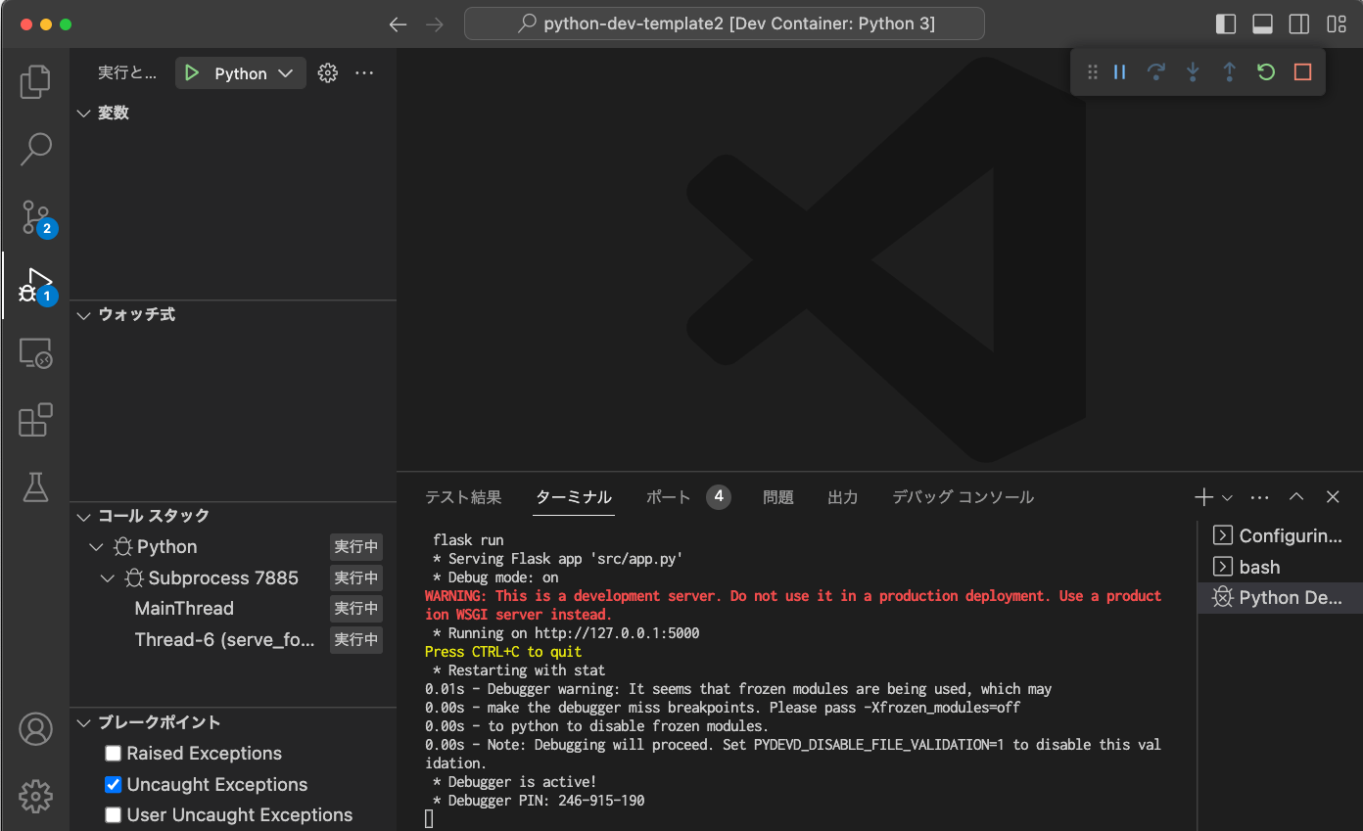Screen dimensions: 1363x831
Task: Toggle User Uncaught Exceptions checkbox
Action: (x=114, y=815)
